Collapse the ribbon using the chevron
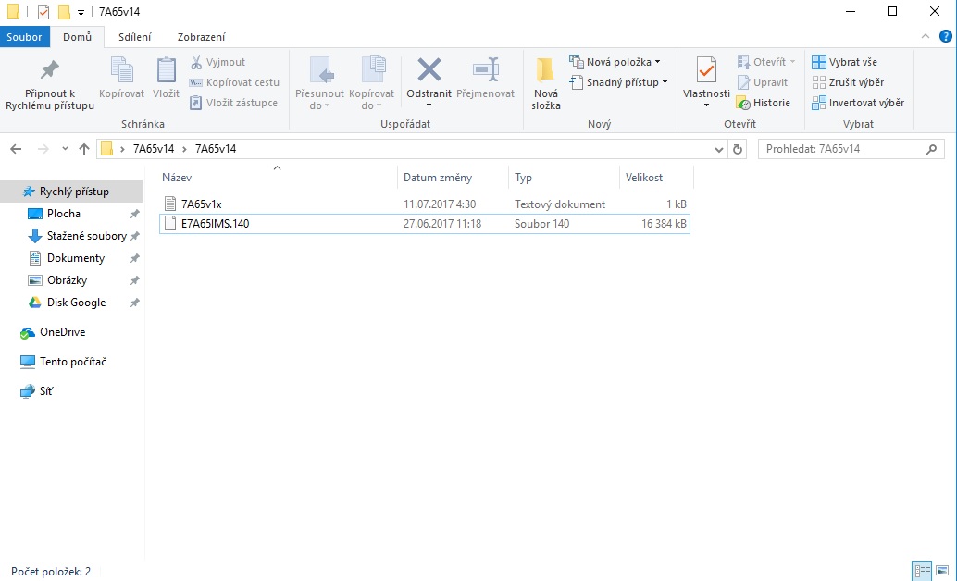Image resolution: width=957 pixels, height=581 pixels. point(923,36)
